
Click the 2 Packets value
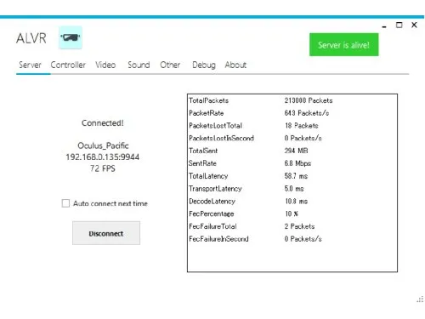pyautogui.click(x=300, y=226)
